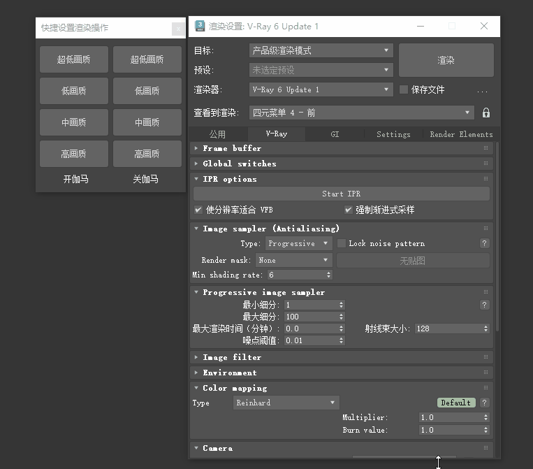Click the help ? icon in Image sampler rollout
Image resolution: width=533 pixels, height=469 pixels.
(484, 243)
